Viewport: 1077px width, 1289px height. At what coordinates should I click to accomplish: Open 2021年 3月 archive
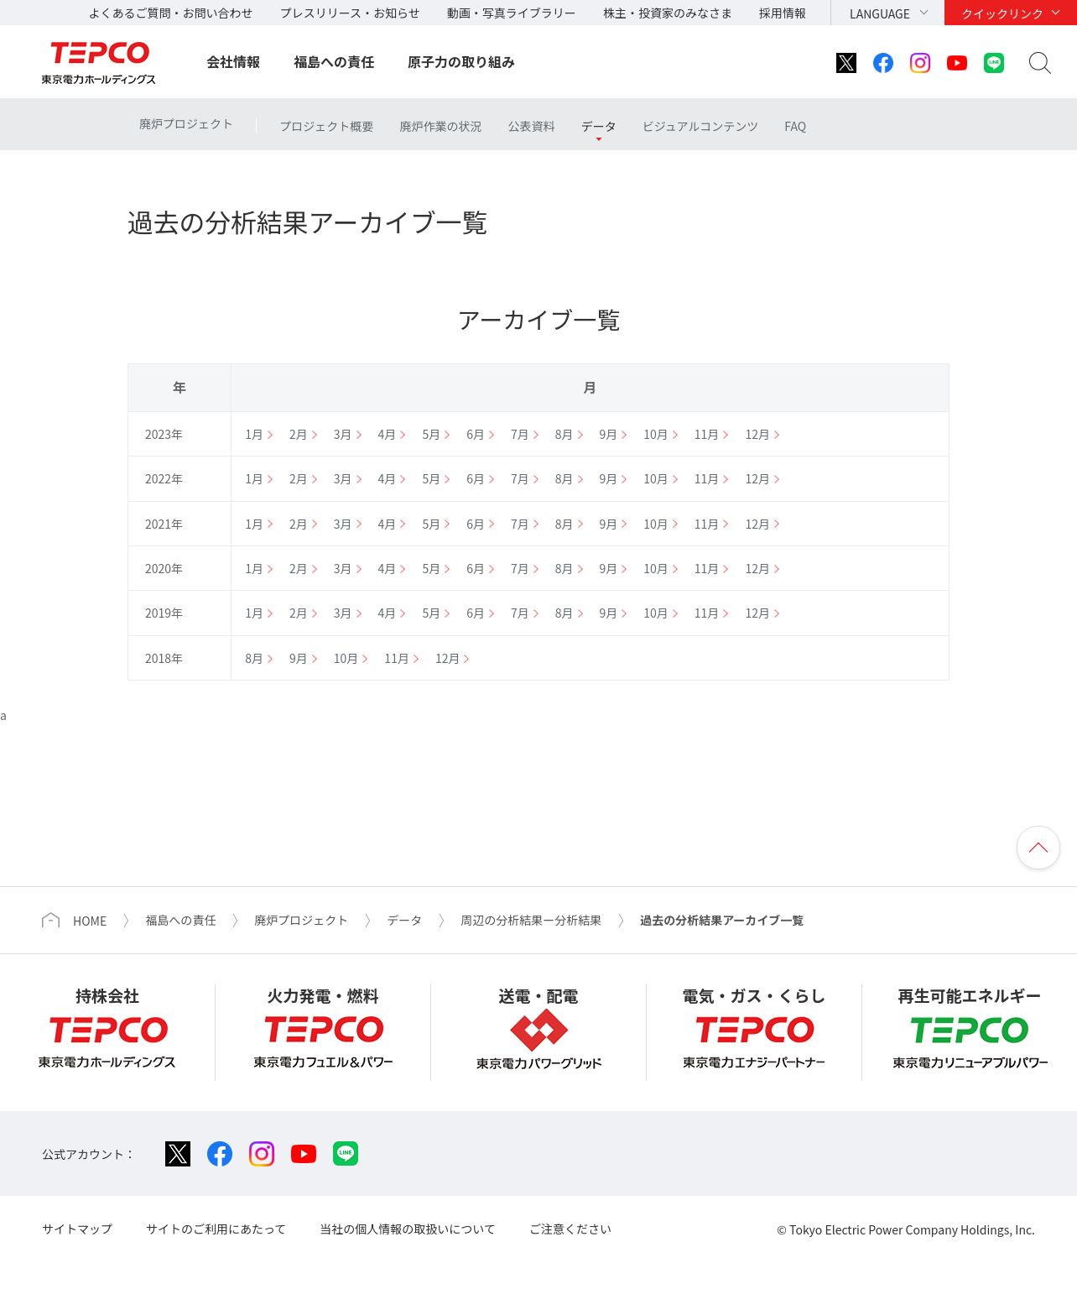point(347,524)
